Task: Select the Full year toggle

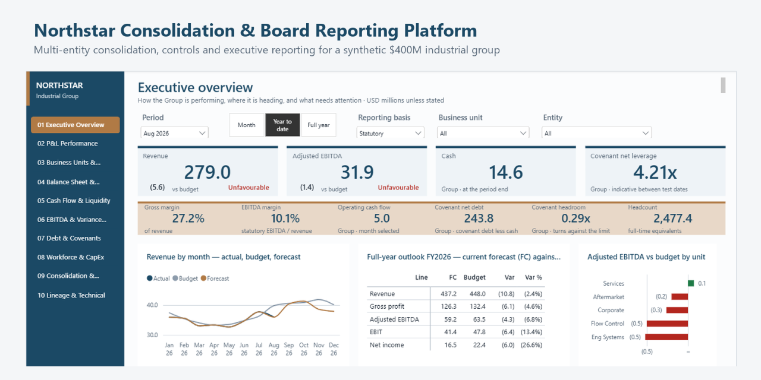Action: [319, 125]
